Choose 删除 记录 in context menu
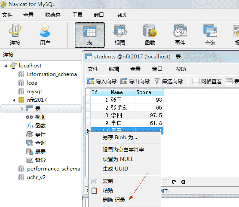The height and width of the screenshot is (207, 239). pyautogui.click(x=114, y=200)
